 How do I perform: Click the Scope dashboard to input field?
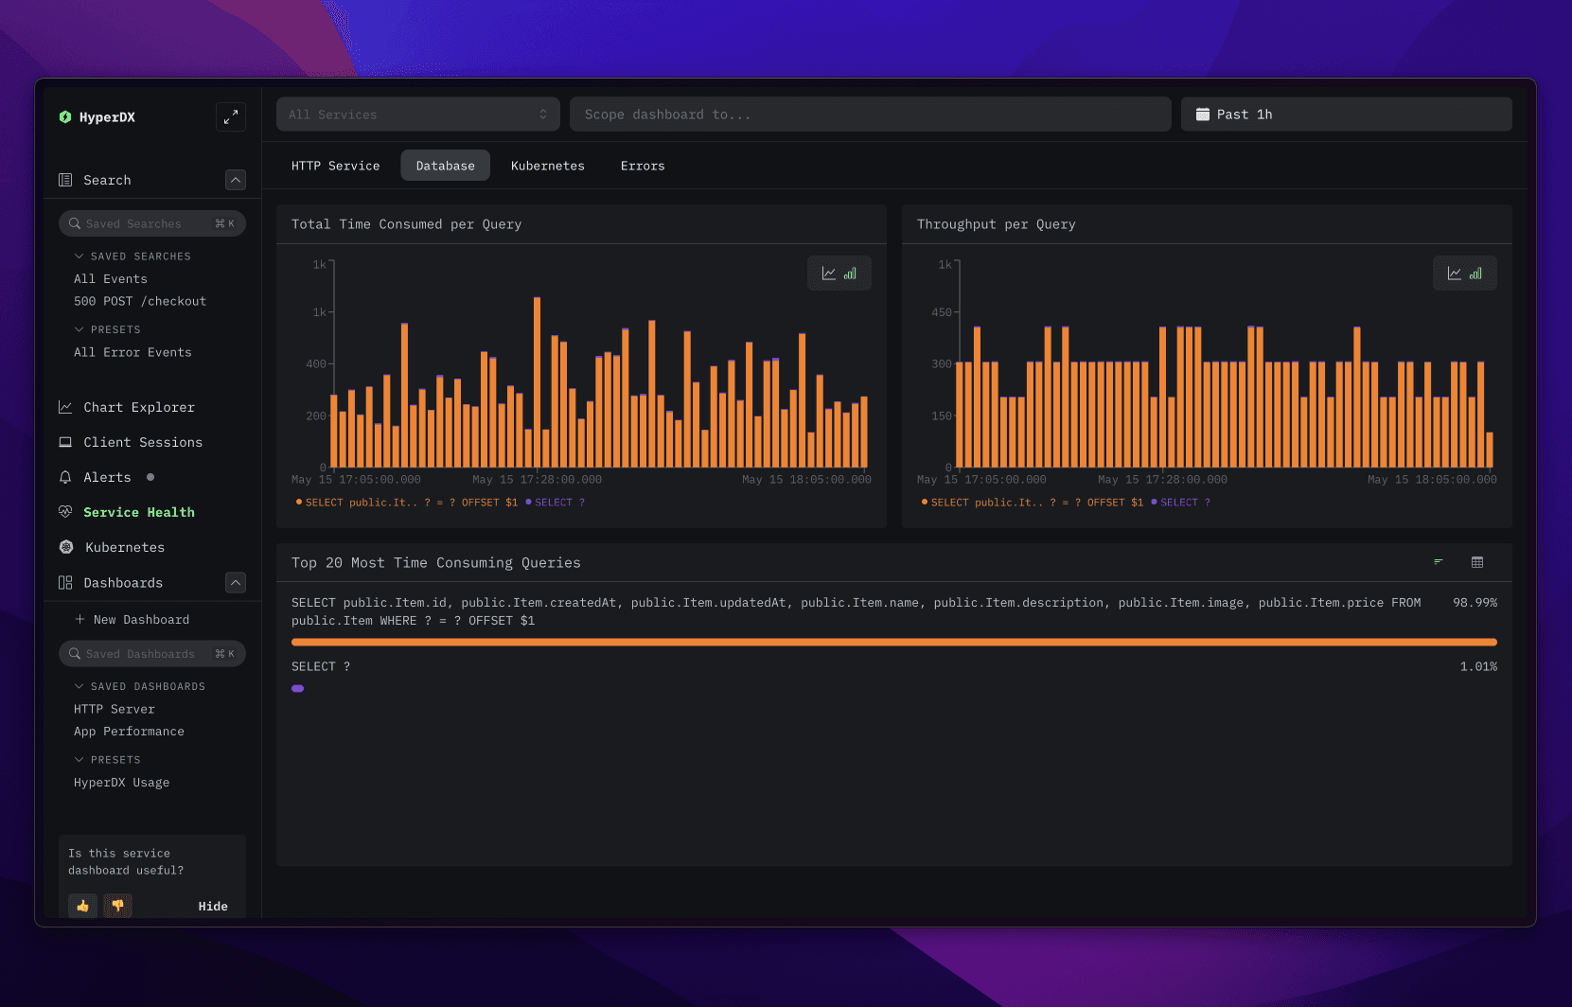pos(869,115)
